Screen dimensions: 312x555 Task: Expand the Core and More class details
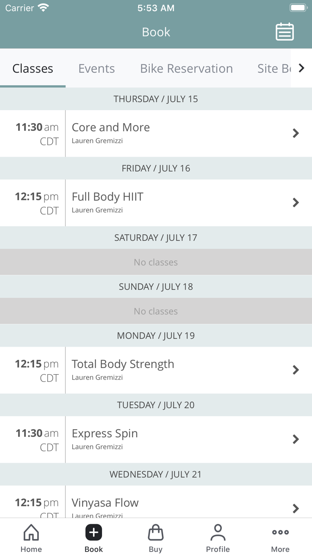point(296,133)
